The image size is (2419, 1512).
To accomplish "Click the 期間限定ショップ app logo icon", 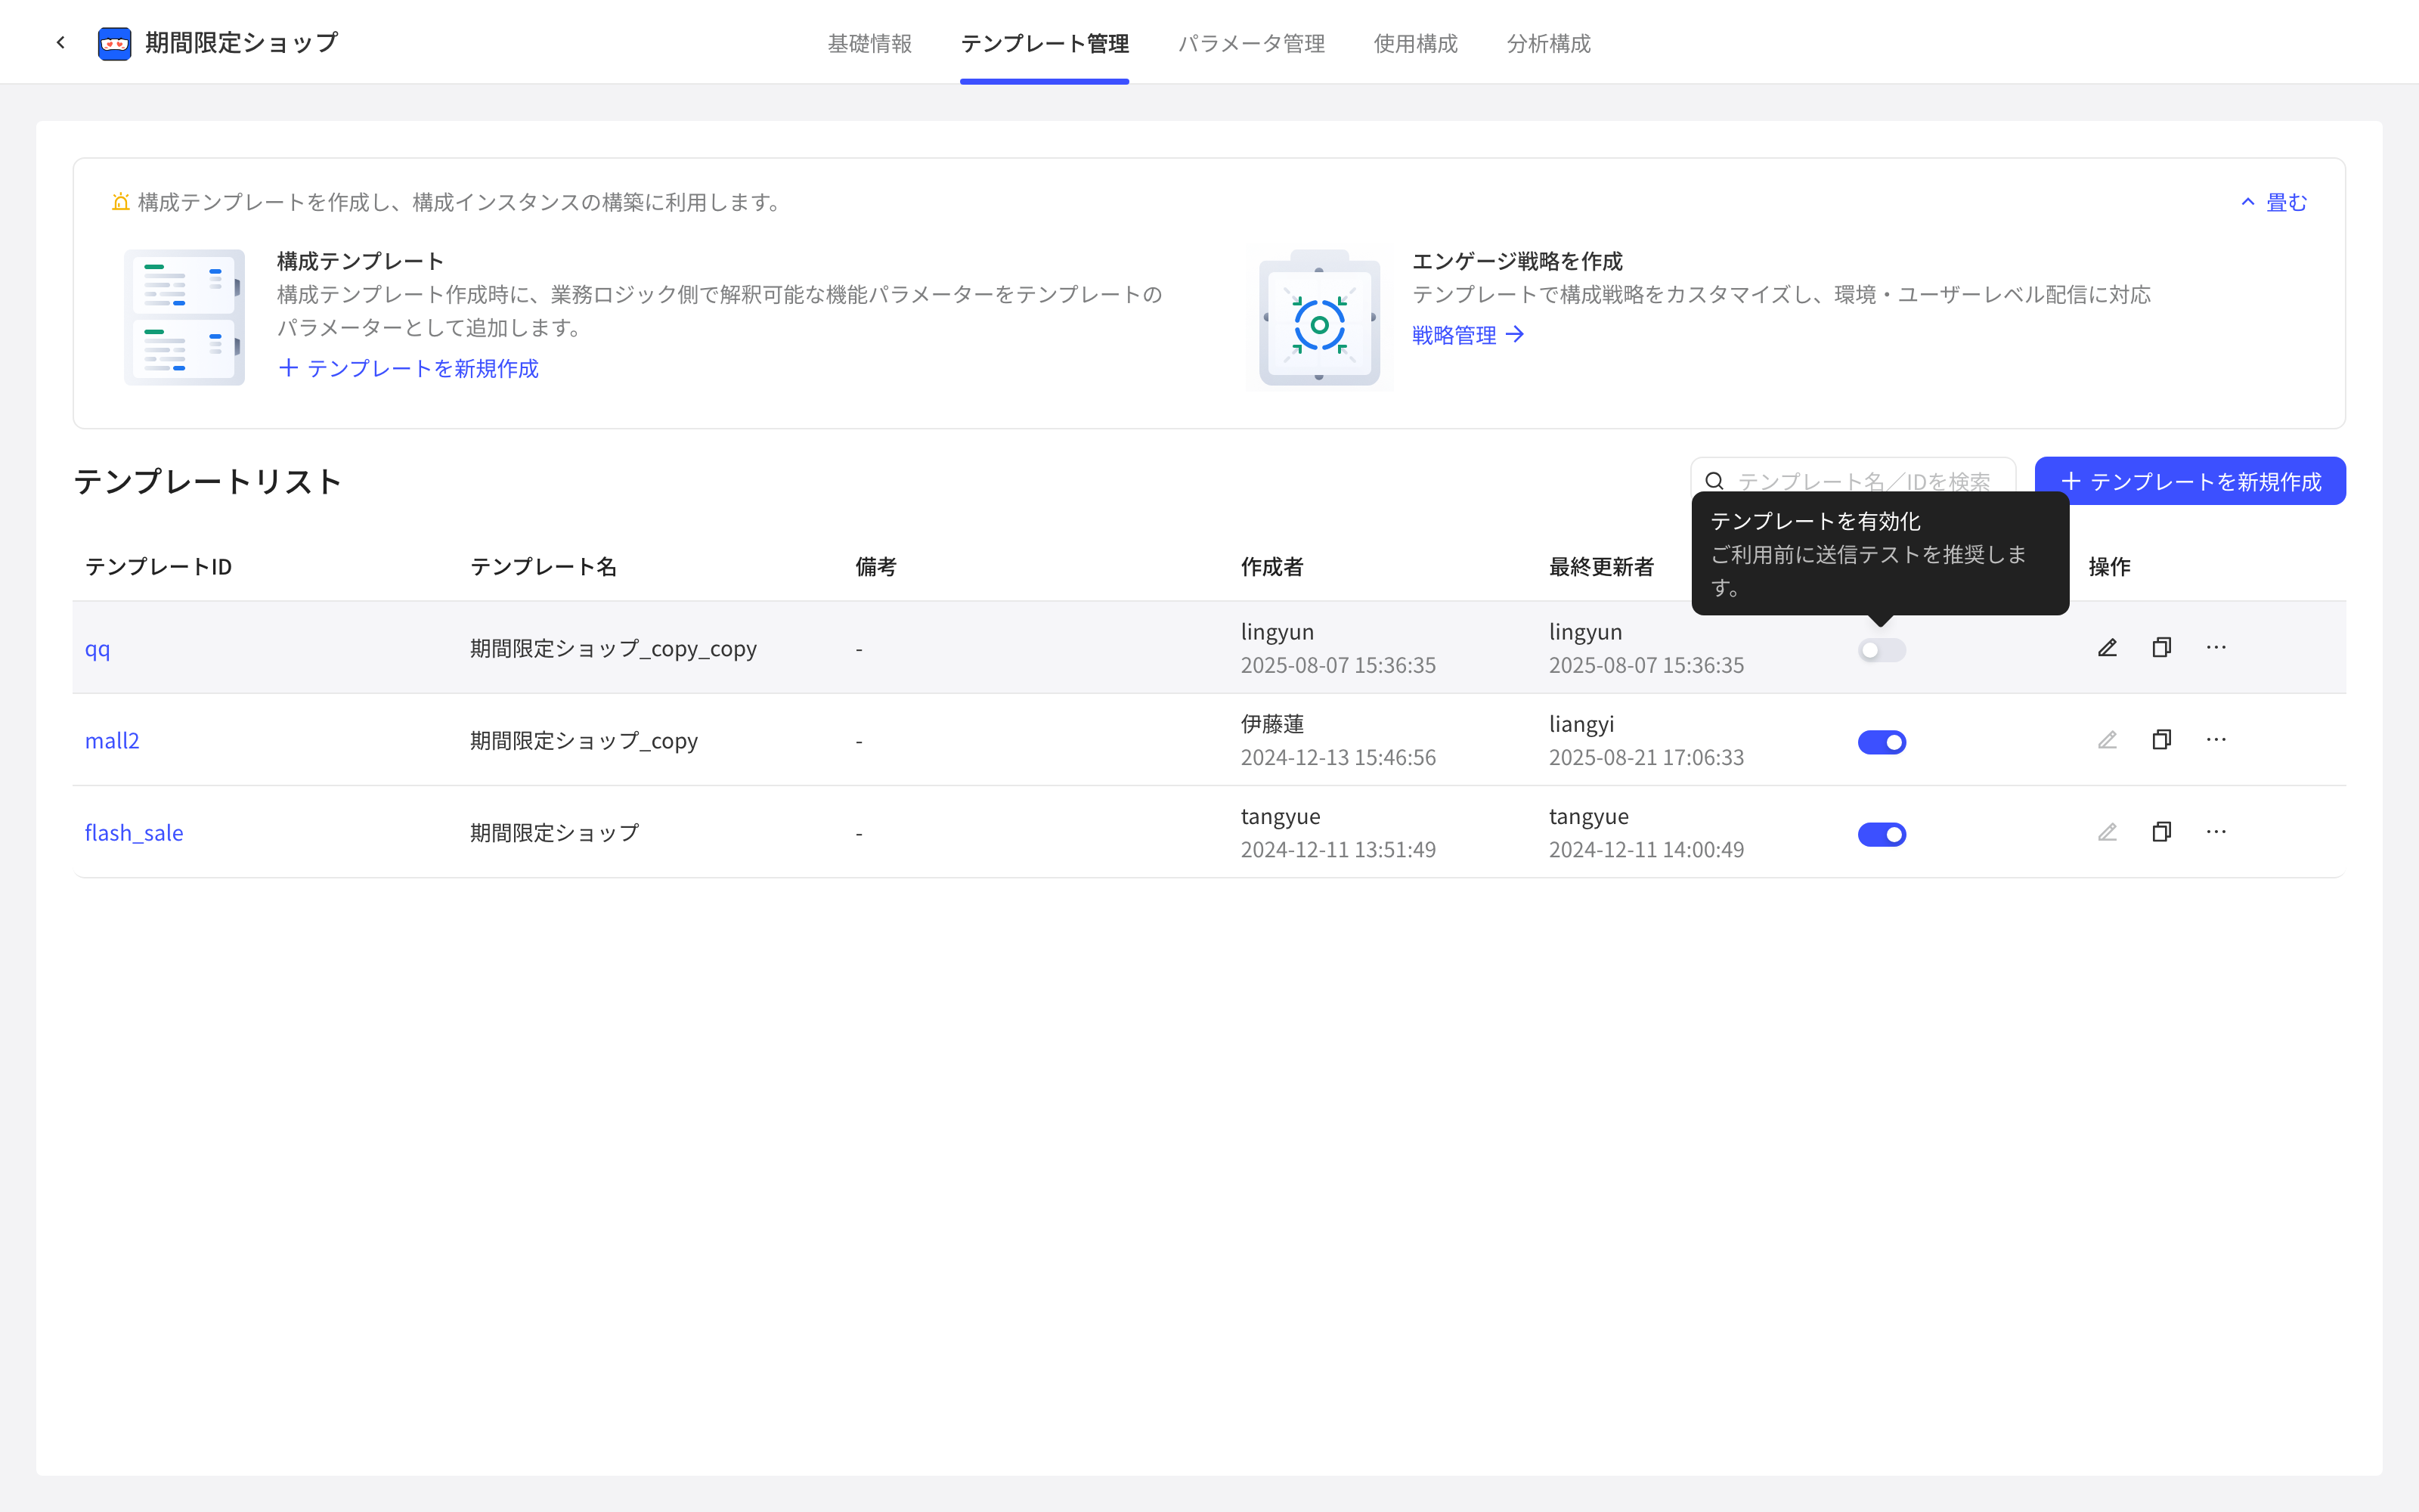I will (115, 43).
